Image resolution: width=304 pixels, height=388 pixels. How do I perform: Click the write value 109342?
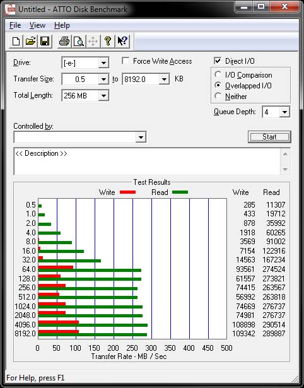[x=244, y=334]
